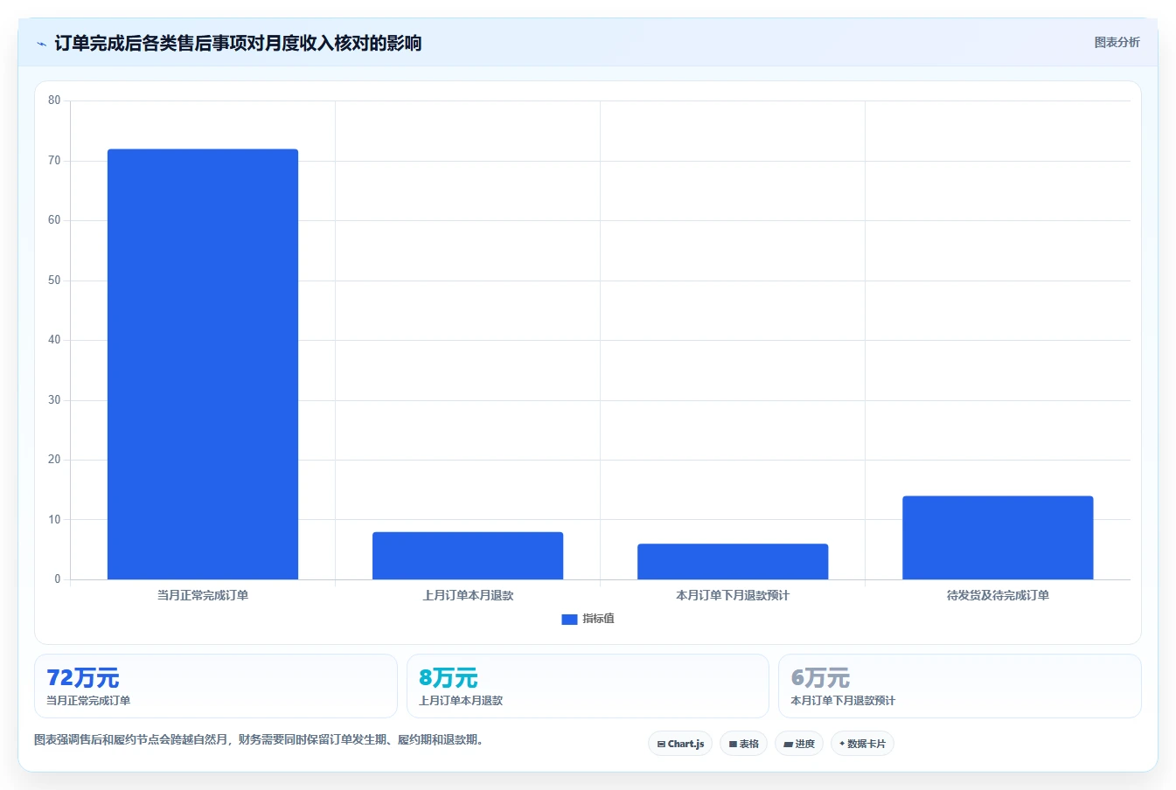Click the icon inside the 数据卡片 tag
The image size is (1176, 790).
tap(842, 744)
